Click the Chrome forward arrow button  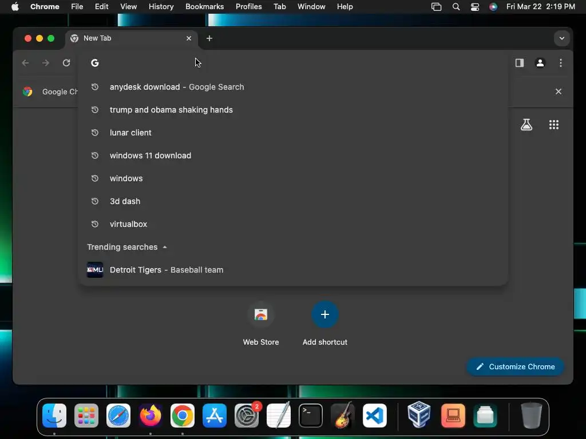pyautogui.click(x=46, y=63)
